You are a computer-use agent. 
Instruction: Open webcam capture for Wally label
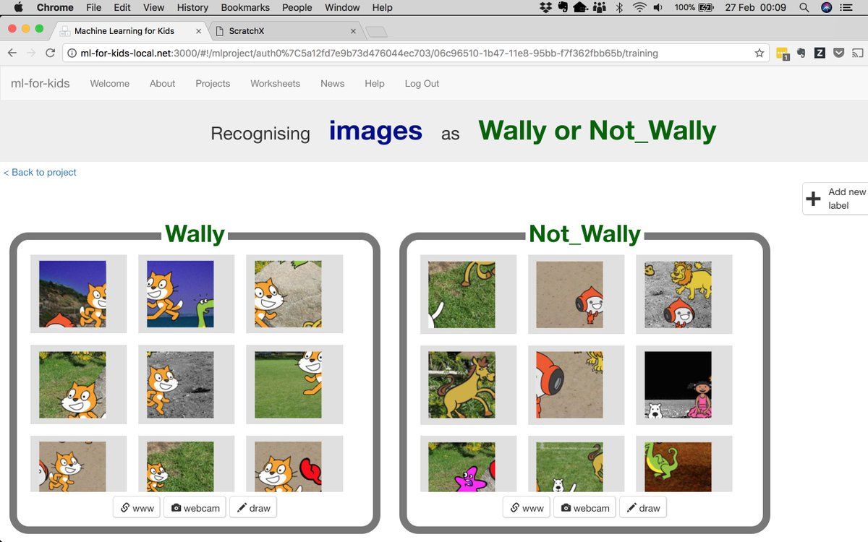pyautogui.click(x=195, y=508)
